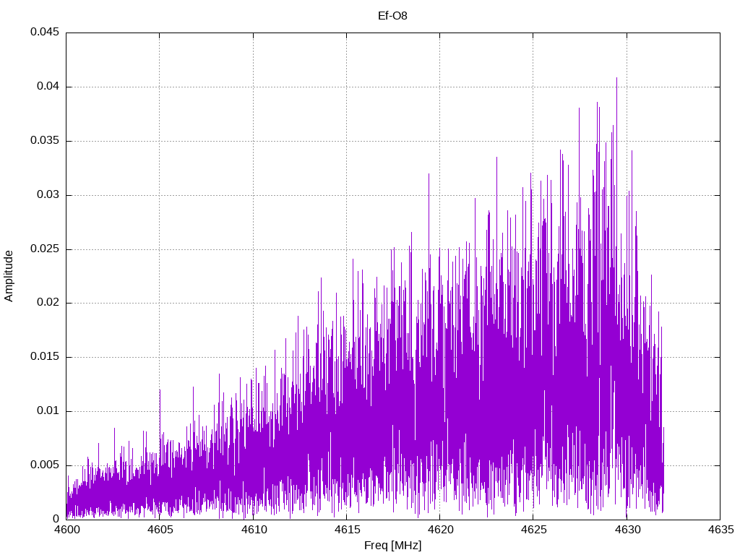Click y-axis tick label 0.04
740x555 pixels.
click(48, 87)
